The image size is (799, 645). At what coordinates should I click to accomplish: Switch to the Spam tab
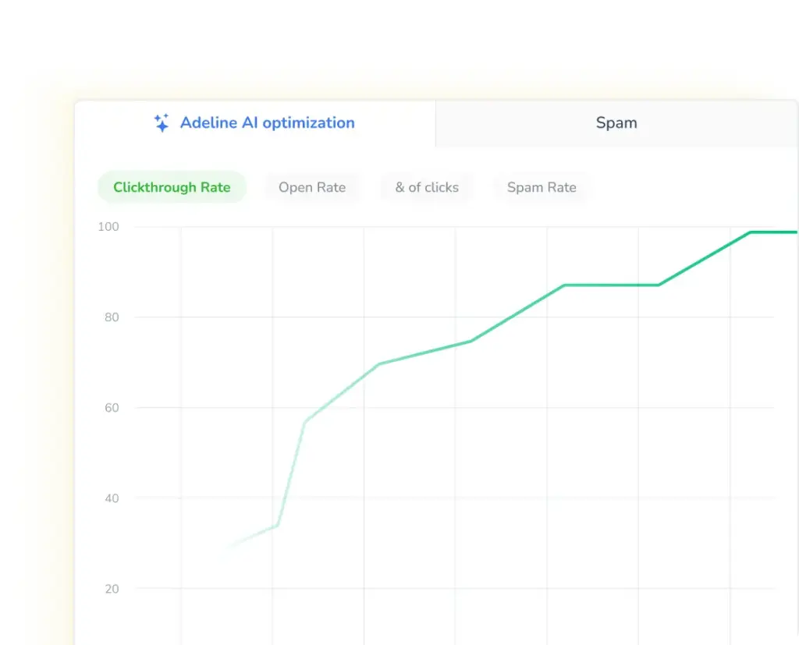[616, 122]
